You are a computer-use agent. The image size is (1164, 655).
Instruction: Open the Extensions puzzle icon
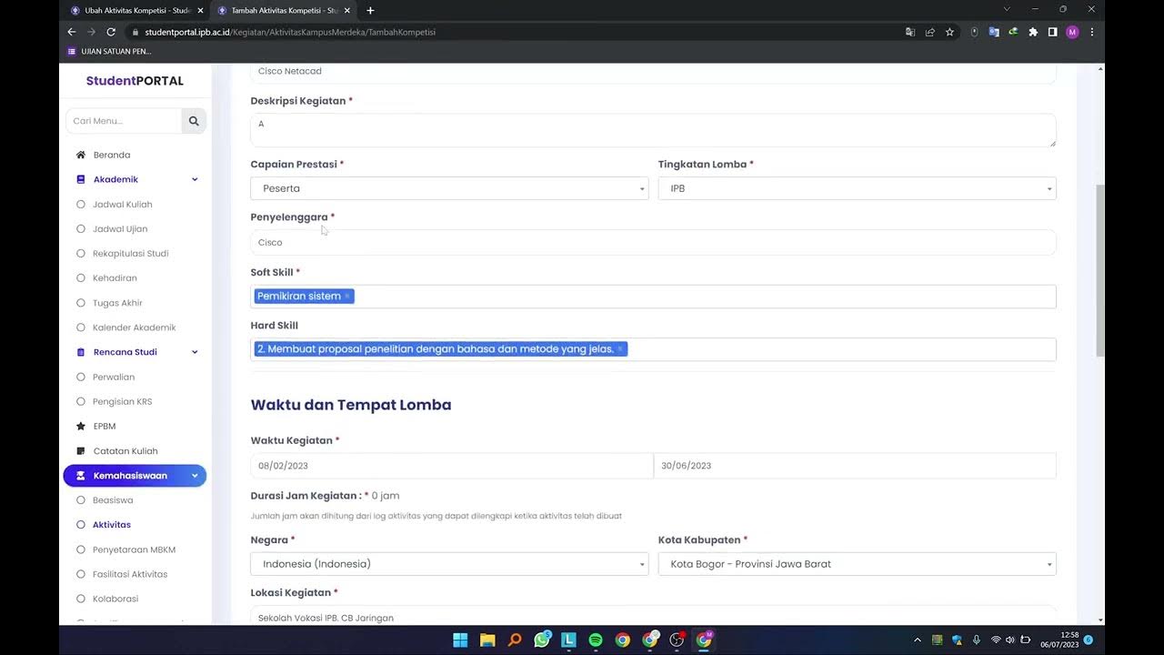(x=1033, y=32)
